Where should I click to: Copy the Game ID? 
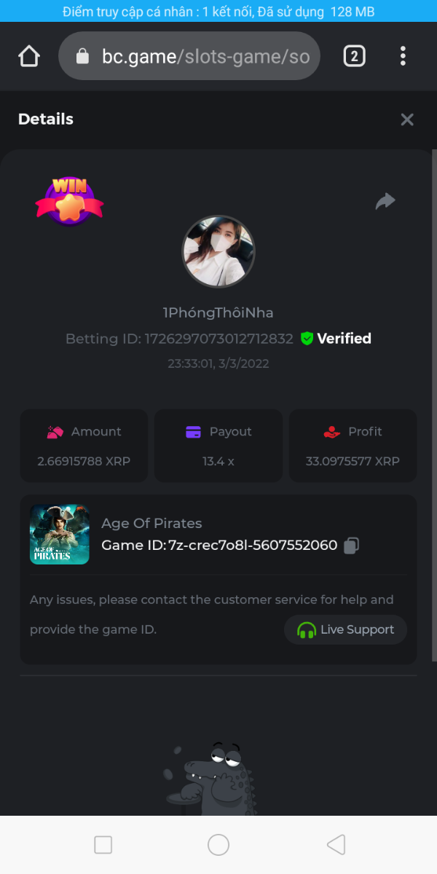pos(352,546)
